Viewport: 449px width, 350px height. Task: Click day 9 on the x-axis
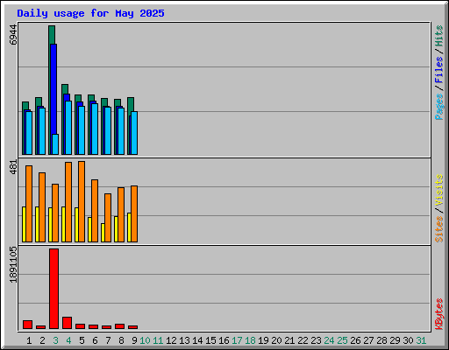click(x=134, y=340)
